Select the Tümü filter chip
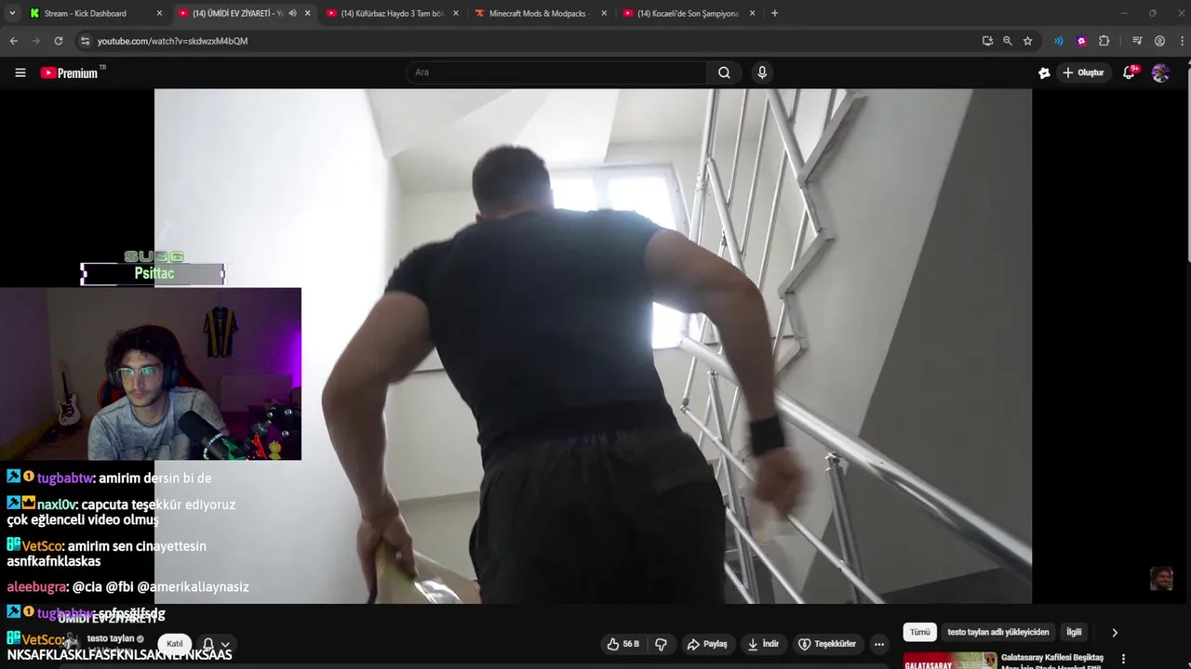1191x669 pixels. [x=919, y=632]
